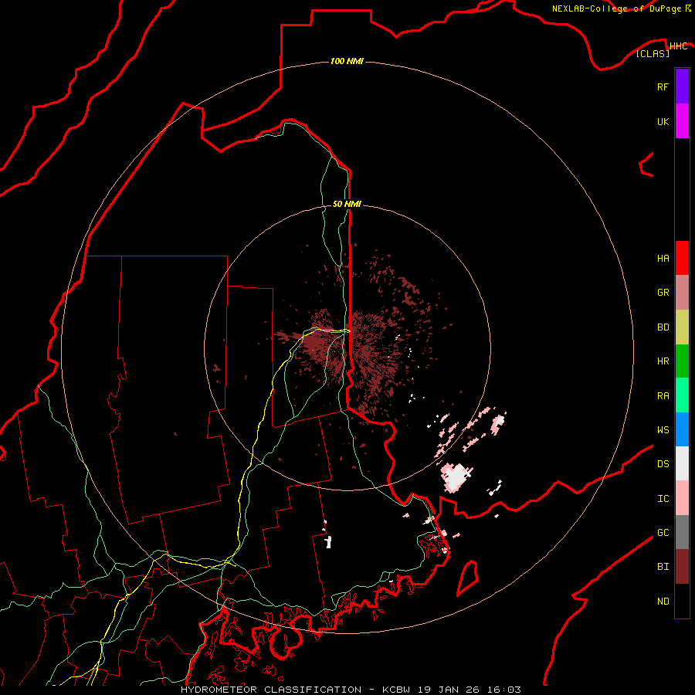Click the IC legend label
The height and width of the screenshot is (695, 695).
click(663, 499)
